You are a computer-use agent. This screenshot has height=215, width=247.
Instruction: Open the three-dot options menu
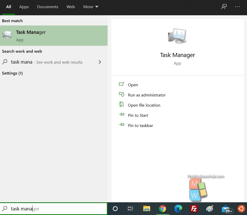click(x=237, y=7)
